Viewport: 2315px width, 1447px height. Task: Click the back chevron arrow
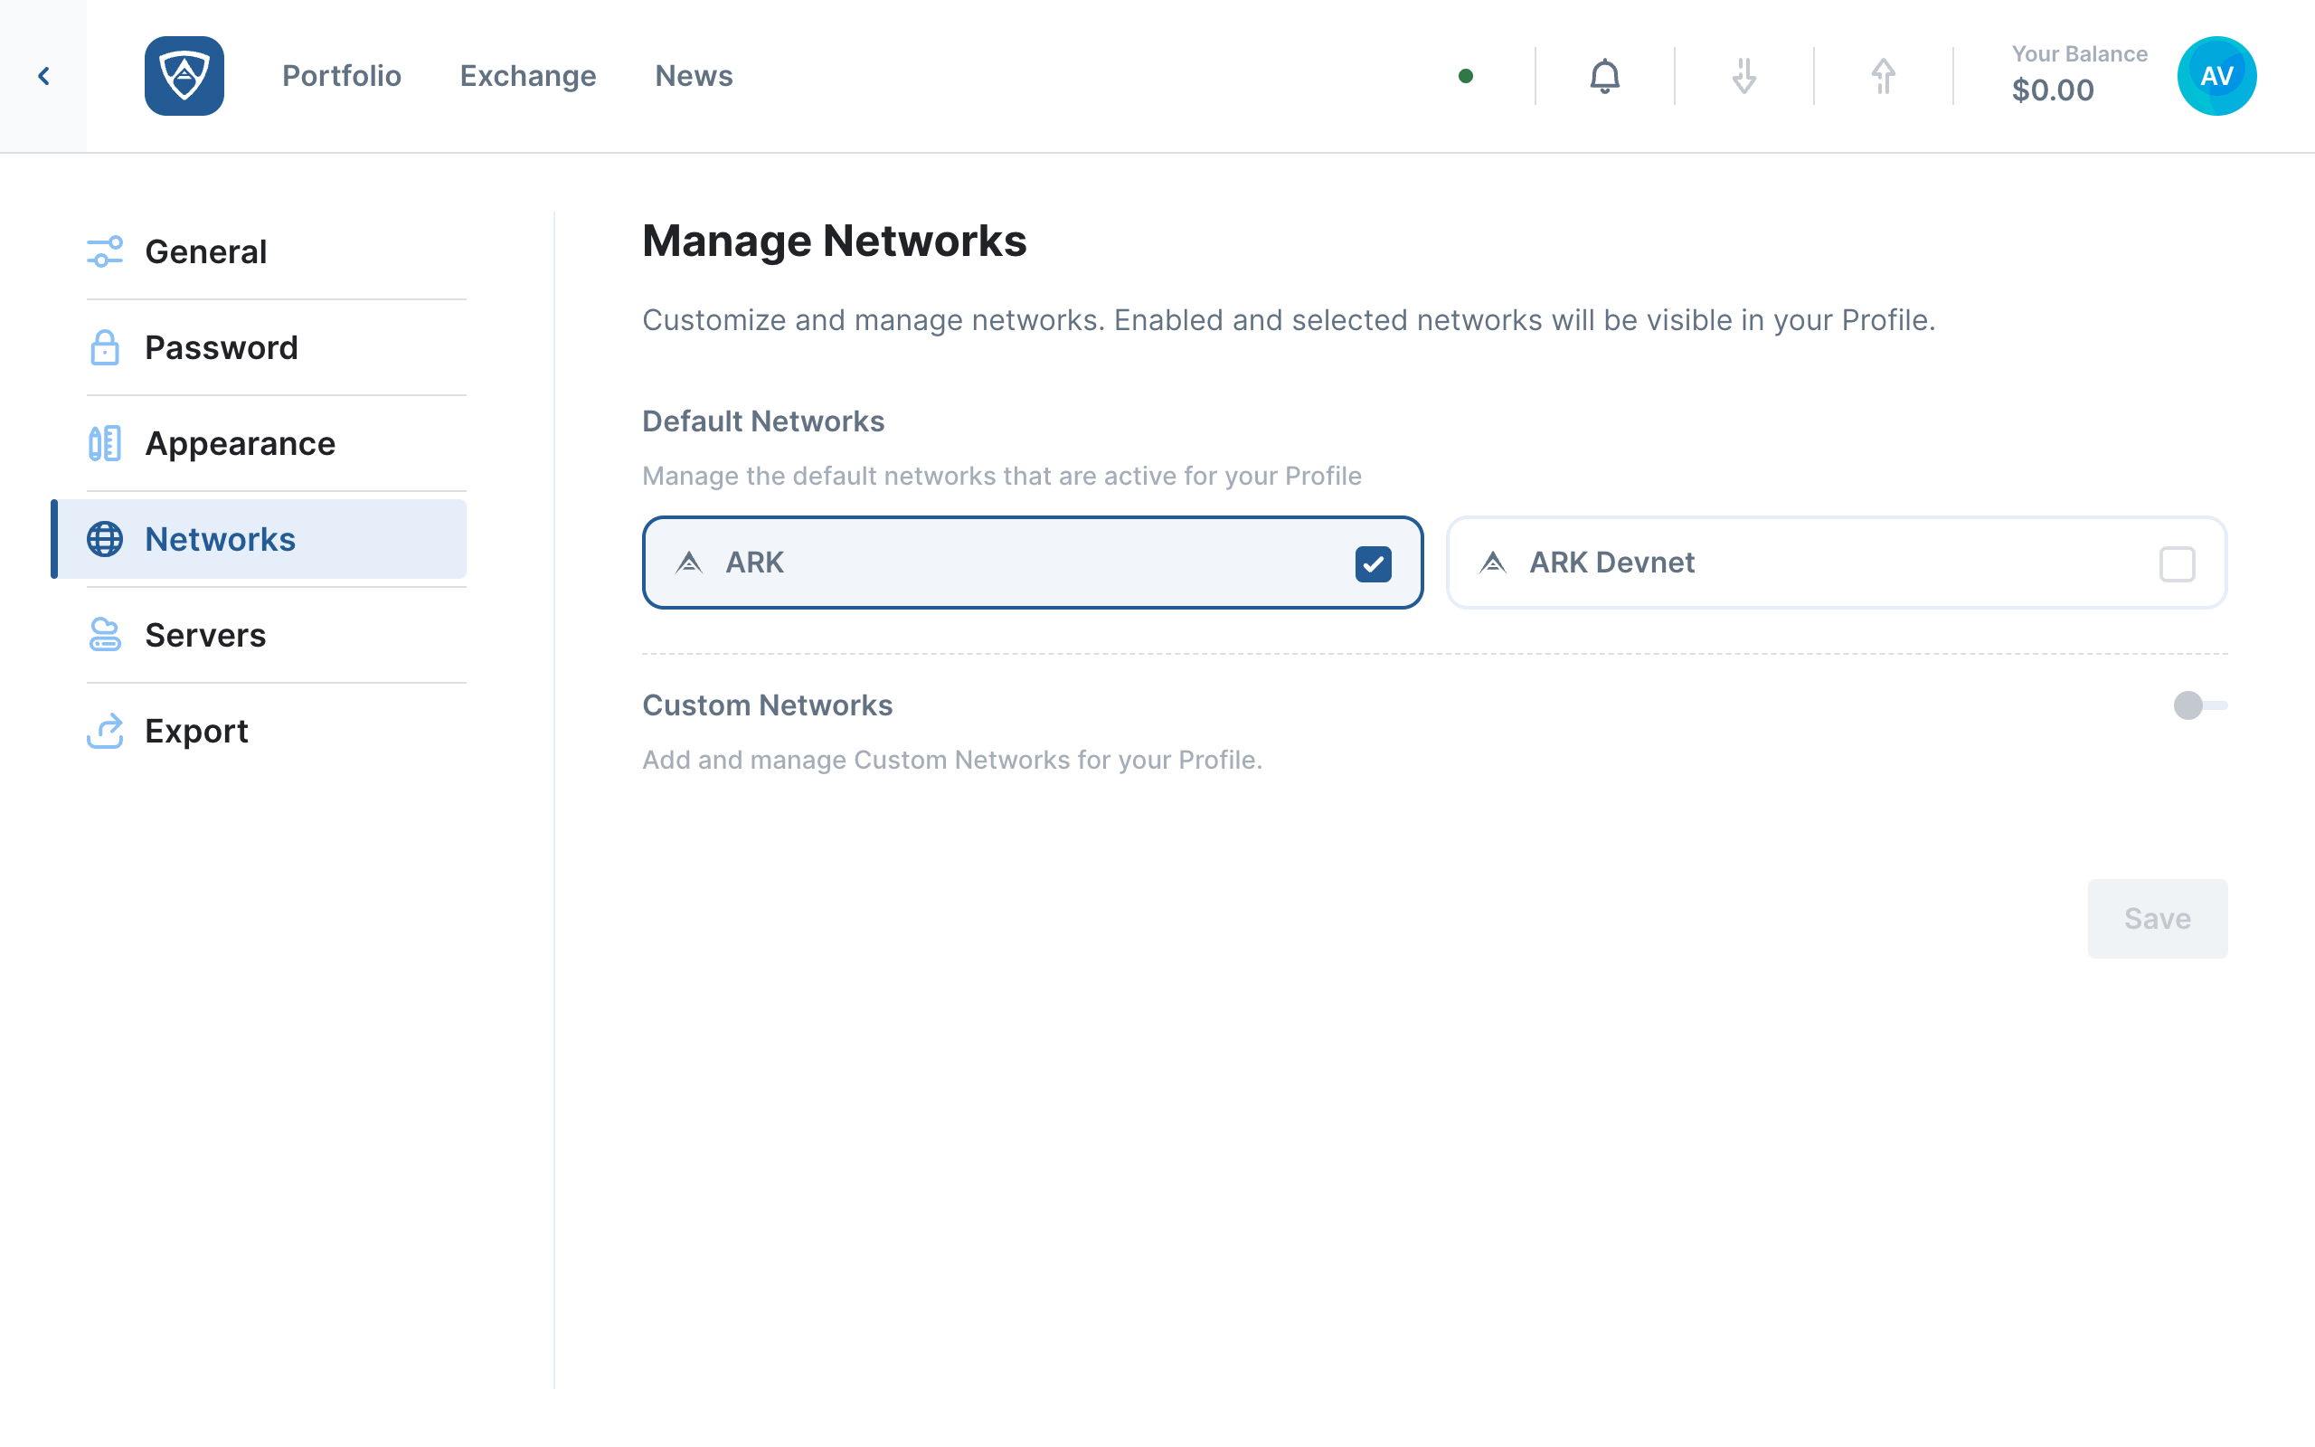(x=43, y=76)
